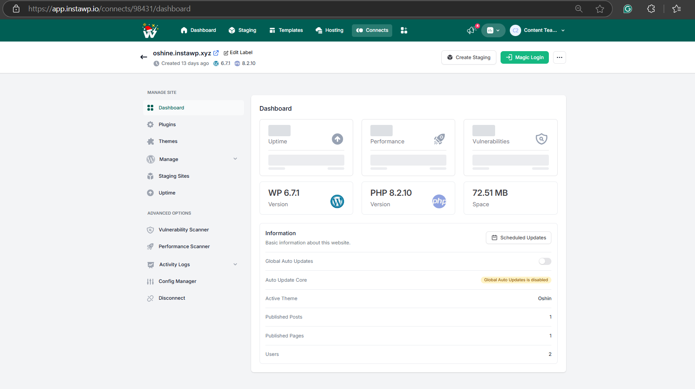695x389 pixels.
Task: Go to the Dashboard top navigation item
Action: click(x=198, y=30)
